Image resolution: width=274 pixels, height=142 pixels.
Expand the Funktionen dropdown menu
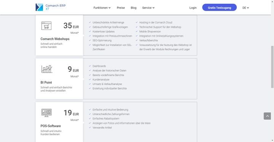(x=102, y=8)
